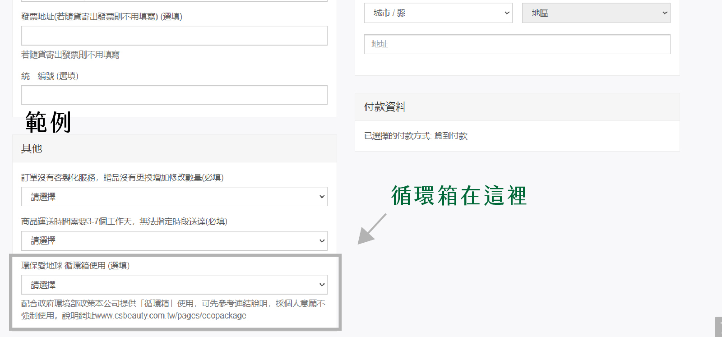Click the 其他 section header

click(32, 148)
